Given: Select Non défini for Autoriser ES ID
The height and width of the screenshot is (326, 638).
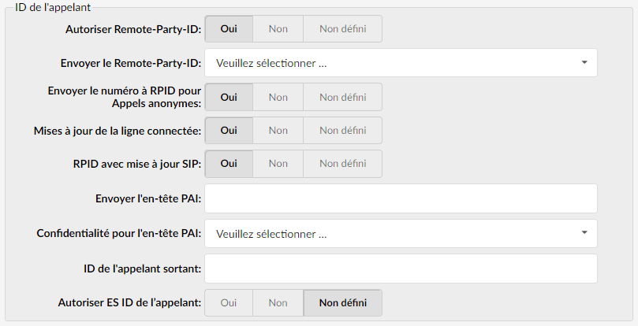Looking at the screenshot, I should point(342,303).
